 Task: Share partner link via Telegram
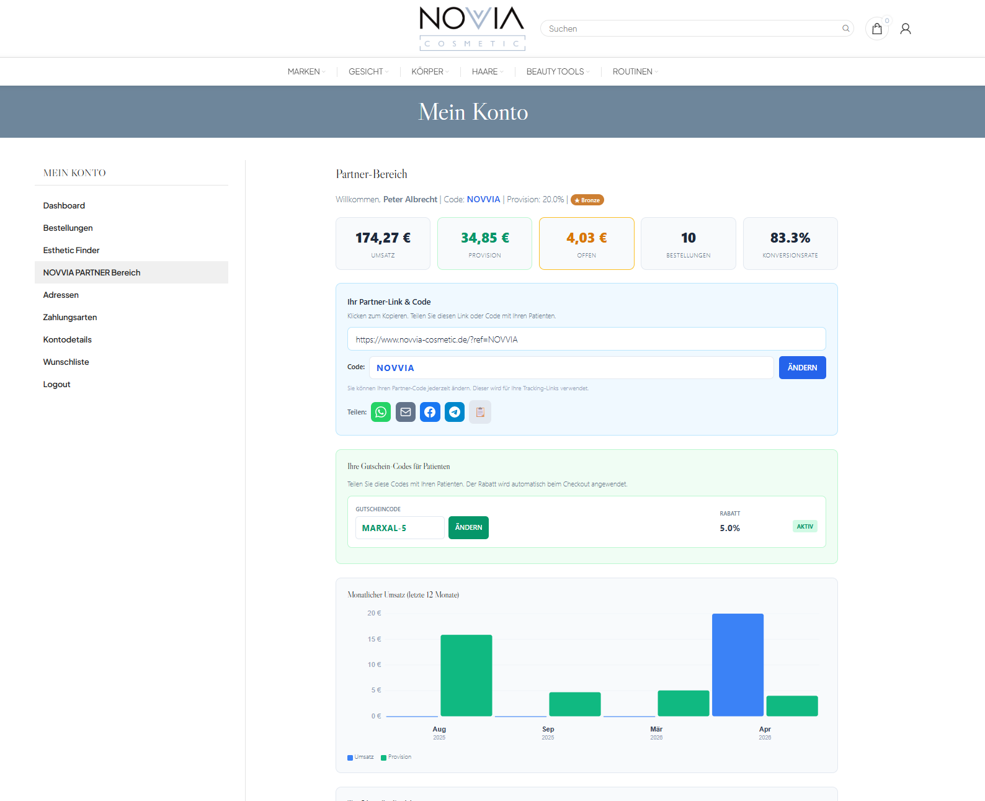pos(455,412)
